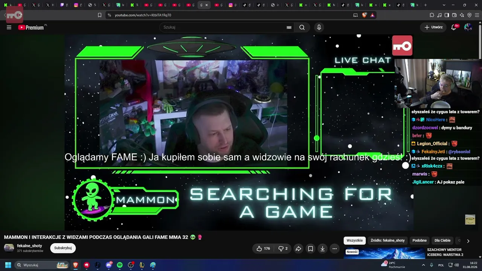
Task: Start voice search with the microphone
Action: 319,27
